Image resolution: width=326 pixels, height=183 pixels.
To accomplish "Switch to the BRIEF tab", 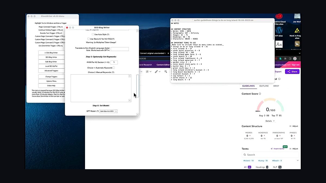I will pyautogui.click(x=276, y=86).
